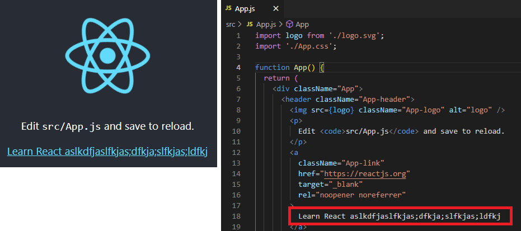Screen dimensions: 521x231
Task: Click the JS file icon on the App.js tab
Action: click(228, 8)
